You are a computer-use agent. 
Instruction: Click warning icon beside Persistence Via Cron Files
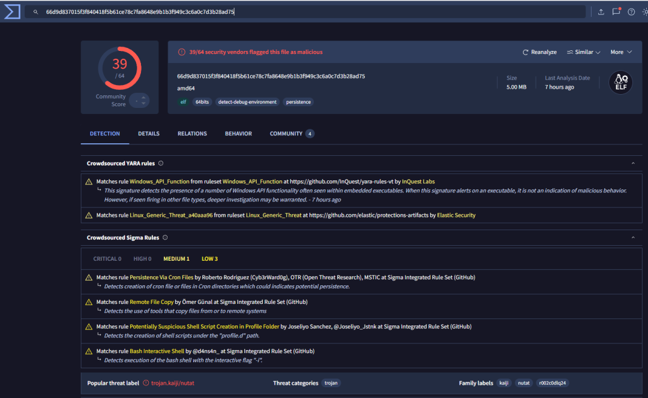pos(89,278)
